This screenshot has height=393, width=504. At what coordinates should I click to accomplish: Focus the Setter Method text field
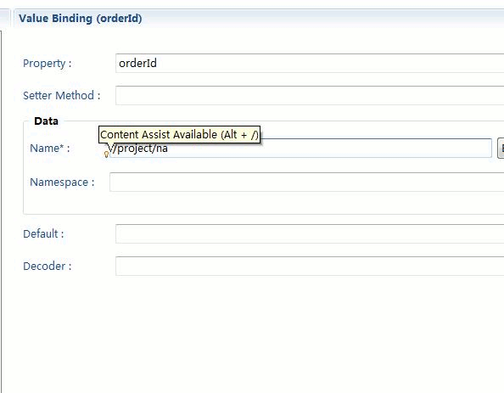pos(310,96)
